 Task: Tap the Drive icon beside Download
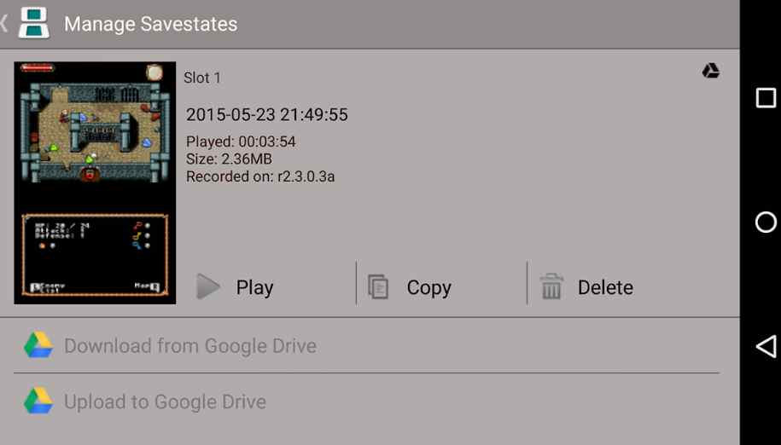(x=38, y=344)
